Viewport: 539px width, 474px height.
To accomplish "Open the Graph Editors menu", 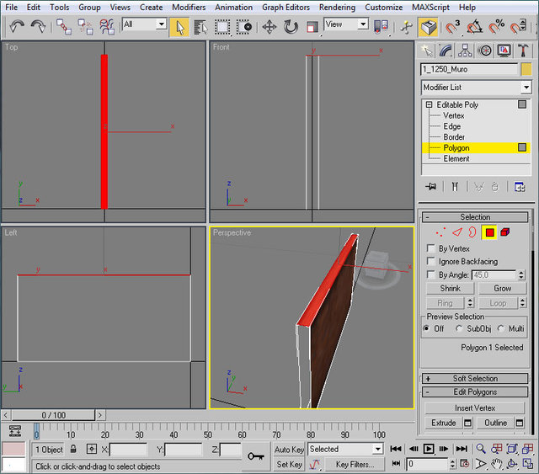I will tap(285, 7).
